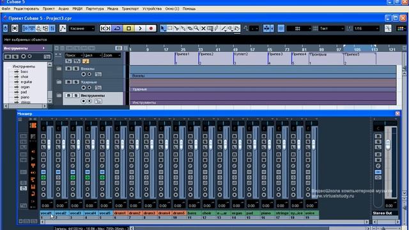The image size is (409, 230).
Task: Click mixer horizontal scrollbar right arrow
Action: [x=367, y=222]
